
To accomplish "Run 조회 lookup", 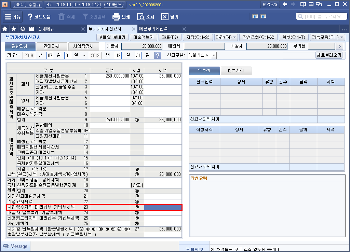I will coord(146,17).
